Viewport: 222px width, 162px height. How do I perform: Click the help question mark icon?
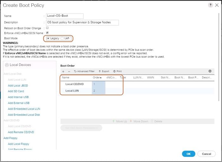(210, 5)
